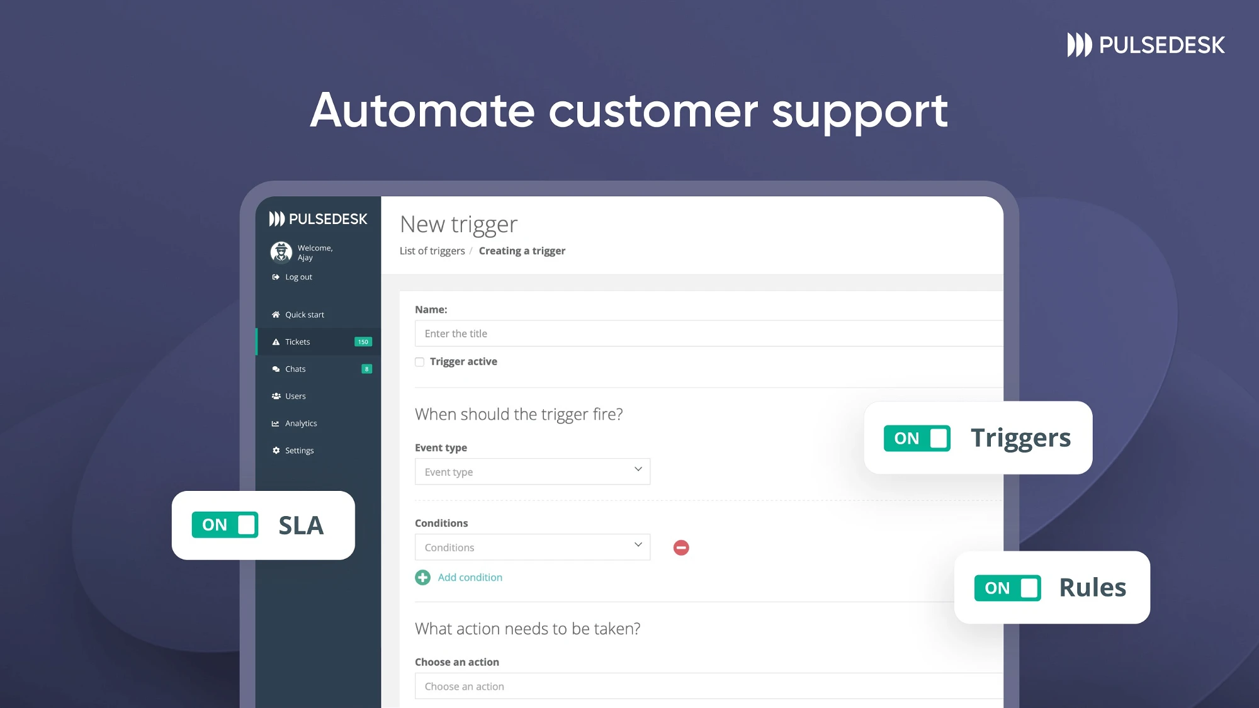Follow the List of triggers breadcrumb link
The width and height of the screenshot is (1259, 708).
click(432, 250)
